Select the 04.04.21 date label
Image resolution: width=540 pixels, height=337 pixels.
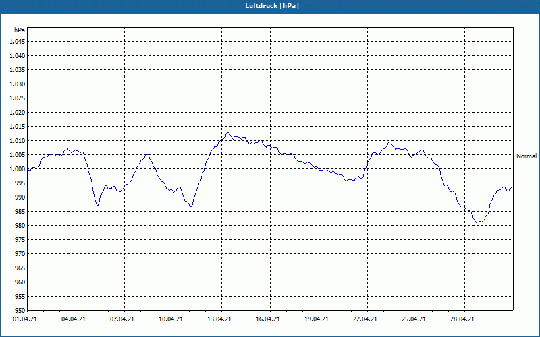(x=74, y=319)
